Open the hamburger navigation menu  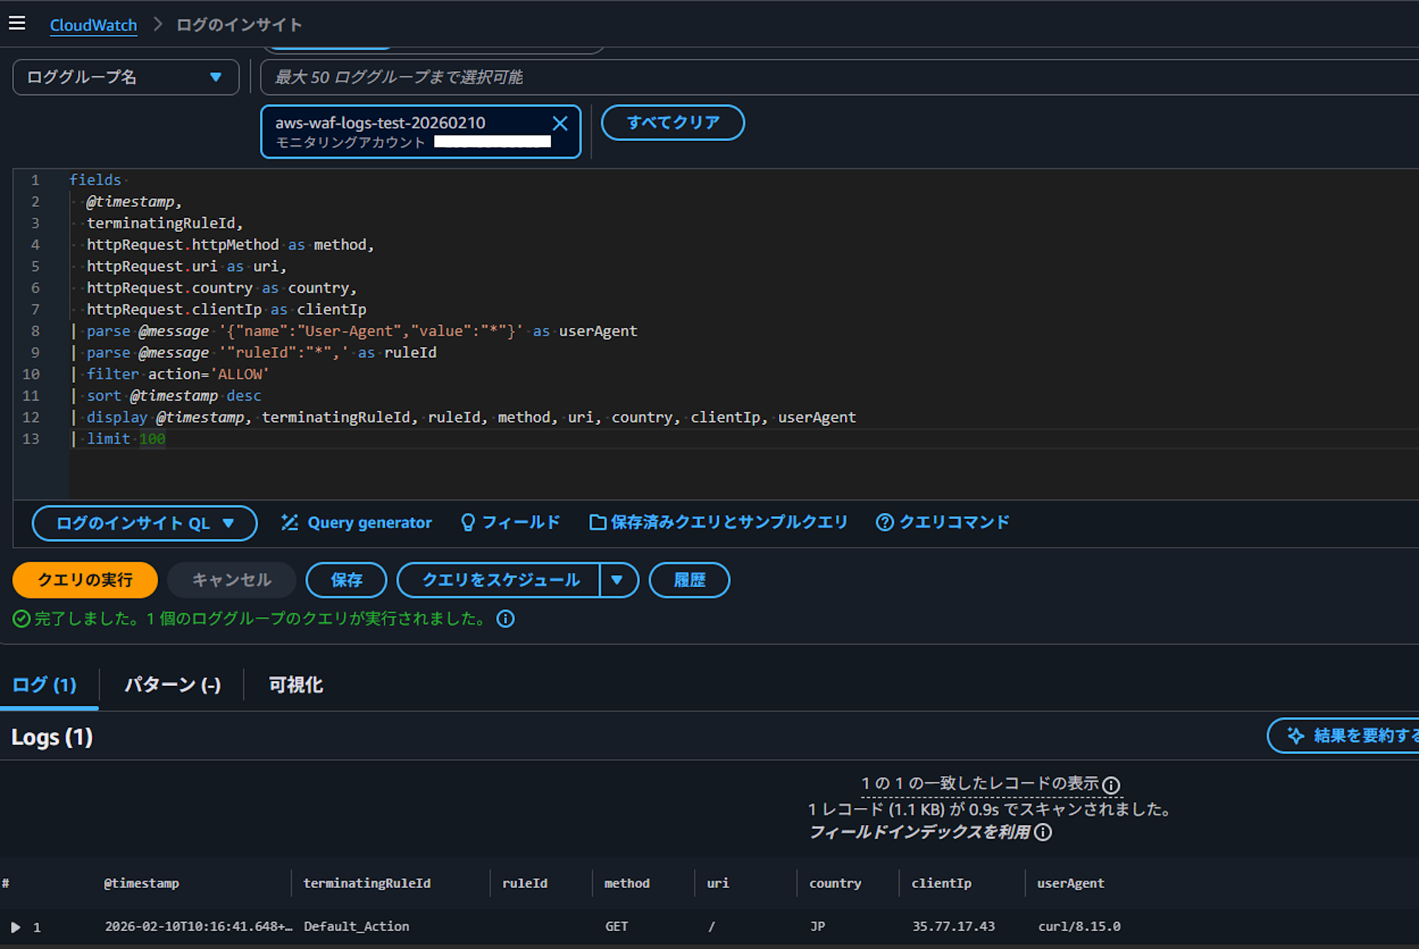(17, 23)
